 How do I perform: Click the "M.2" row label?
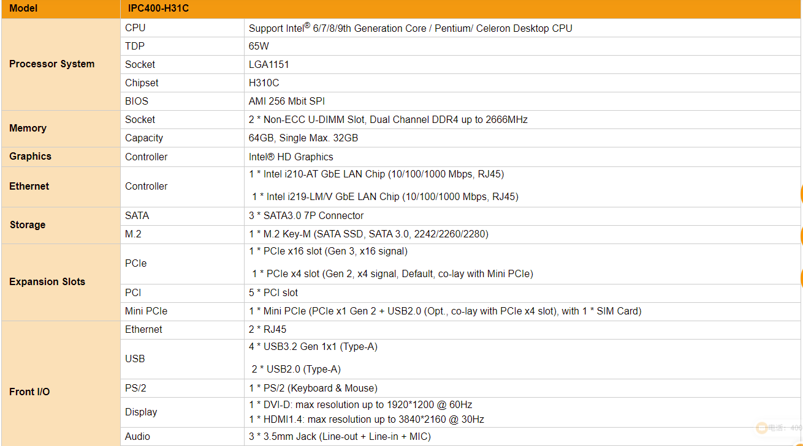[133, 234]
